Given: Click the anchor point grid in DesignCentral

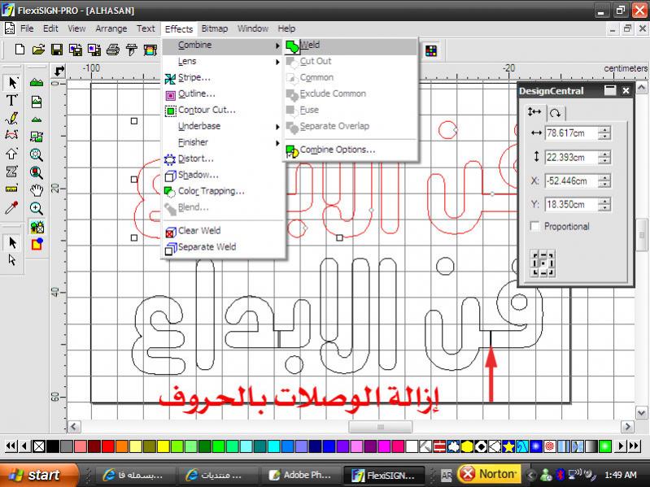Looking at the screenshot, I should click(541, 263).
